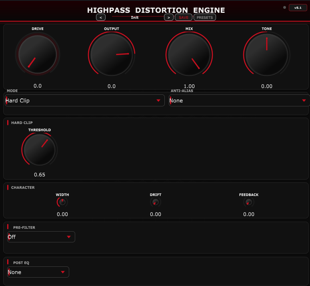The height and width of the screenshot is (286, 310).
Task: Click the CHARACTER section header
Action: click(23, 188)
